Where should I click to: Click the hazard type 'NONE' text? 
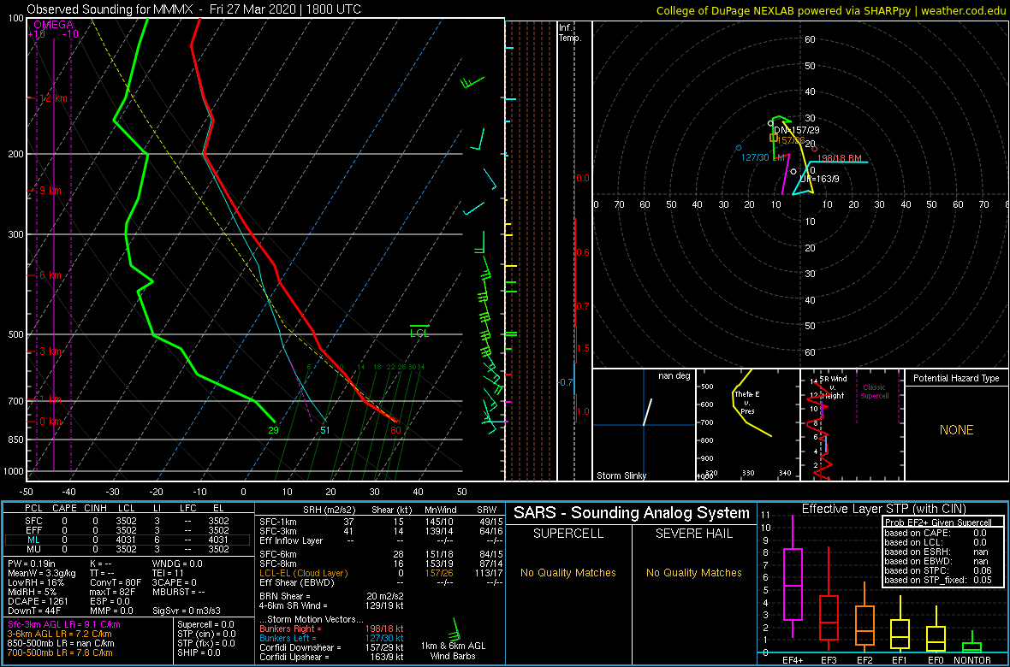pyautogui.click(x=956, y=430)
